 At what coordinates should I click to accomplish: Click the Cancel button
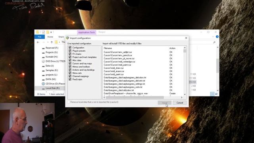click(180, 103)
